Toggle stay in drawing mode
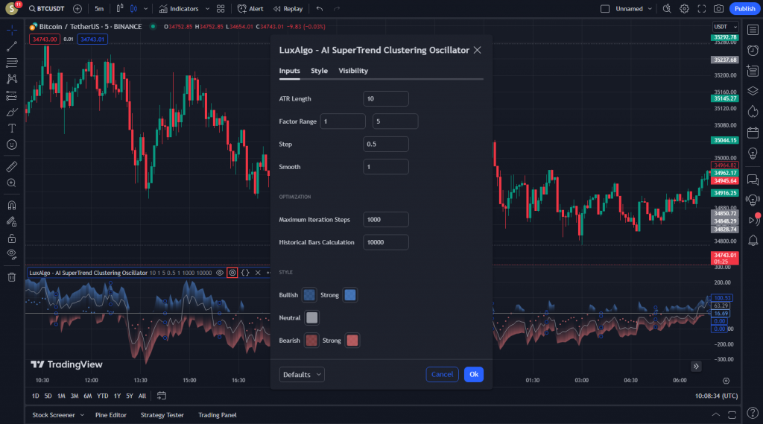This screenshot has width=763, height=424. coord(12,222)
